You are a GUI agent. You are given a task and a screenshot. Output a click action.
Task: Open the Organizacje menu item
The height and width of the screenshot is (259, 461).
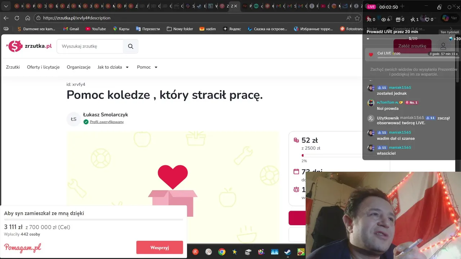coord(79,67)
